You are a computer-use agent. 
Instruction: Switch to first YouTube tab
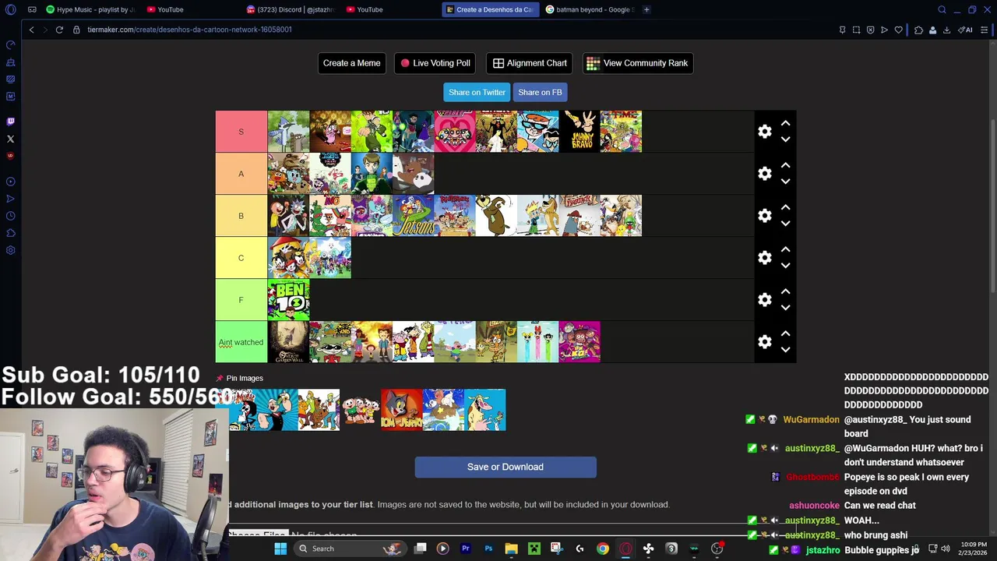coord(164,9)
